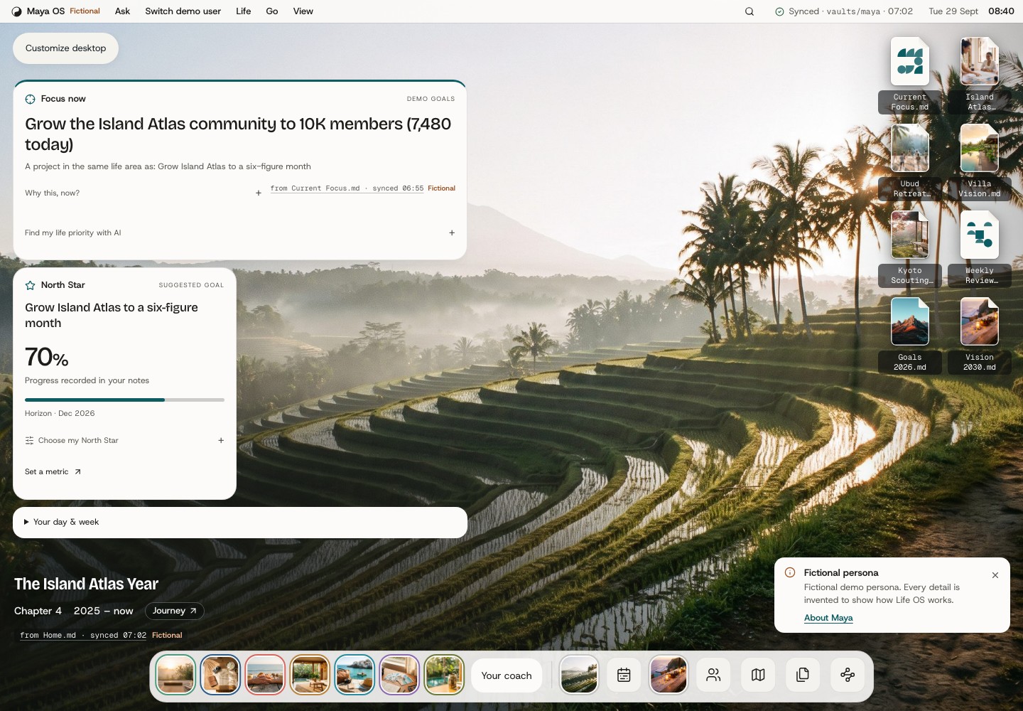Click "from Current Focus.md · synced 06:55" source text
1023x711 pixels.
(x=347, y=188)
